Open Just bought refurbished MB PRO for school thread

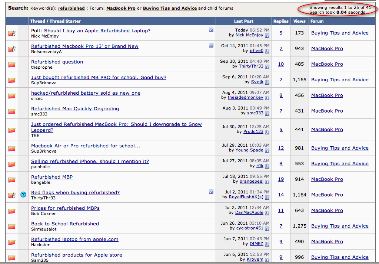coord(99,78)
